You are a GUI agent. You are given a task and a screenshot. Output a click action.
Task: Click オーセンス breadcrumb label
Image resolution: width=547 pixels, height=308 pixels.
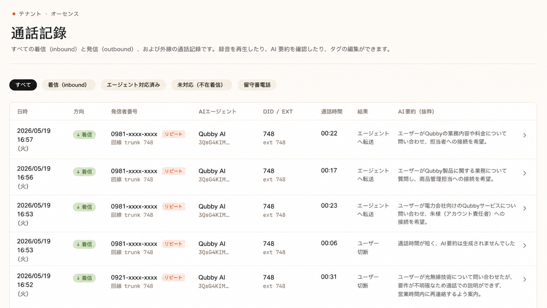[x=65, y=14]
